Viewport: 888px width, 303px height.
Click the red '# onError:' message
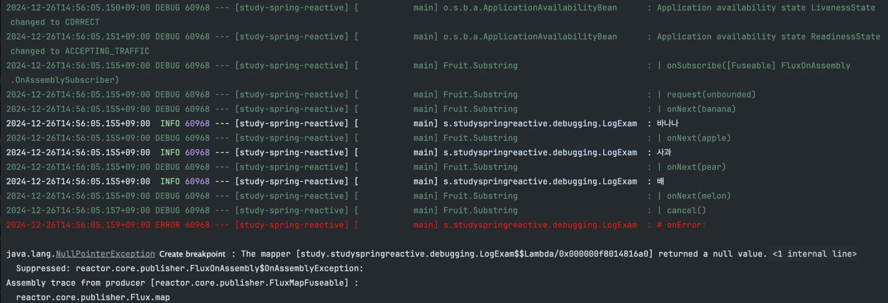[681, 225]
